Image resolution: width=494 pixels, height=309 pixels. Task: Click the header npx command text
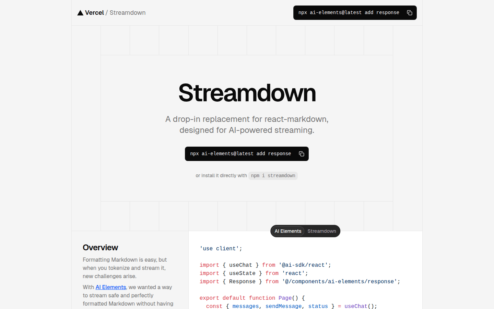pyautogui.click(x=349, y=13)
